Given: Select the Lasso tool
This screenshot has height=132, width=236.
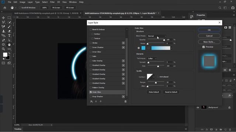Looking at the screenshot, I should pyautogui.click(x=3, y=22).
